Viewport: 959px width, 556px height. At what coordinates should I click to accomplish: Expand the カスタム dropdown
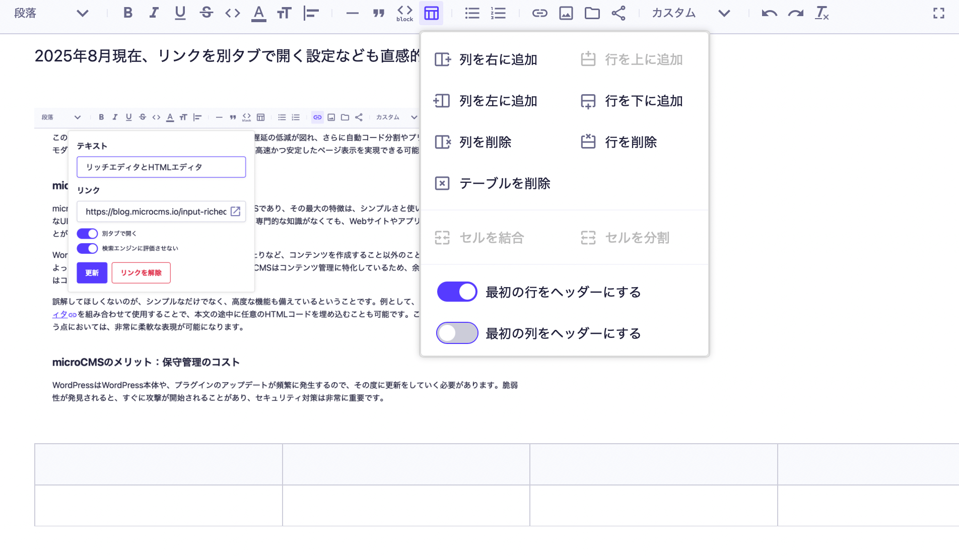[673, 13]
